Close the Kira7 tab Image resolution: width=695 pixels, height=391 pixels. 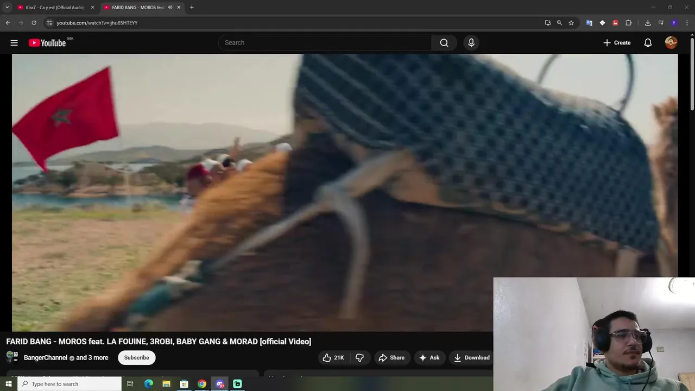[92, 8]
